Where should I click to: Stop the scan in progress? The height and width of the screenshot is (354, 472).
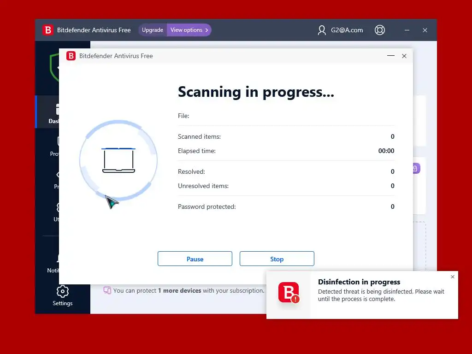(277, 259)
